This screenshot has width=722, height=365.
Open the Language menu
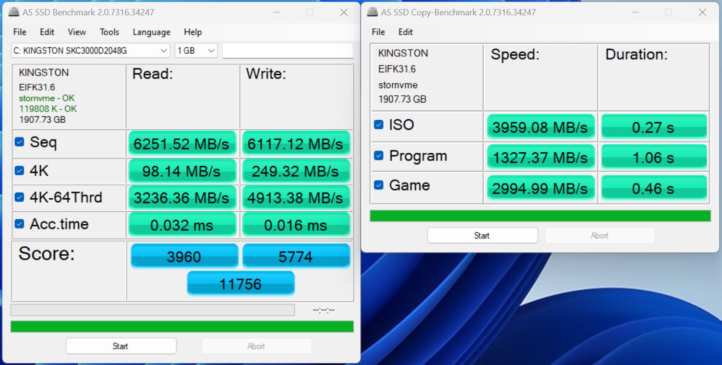coord(152,32)
